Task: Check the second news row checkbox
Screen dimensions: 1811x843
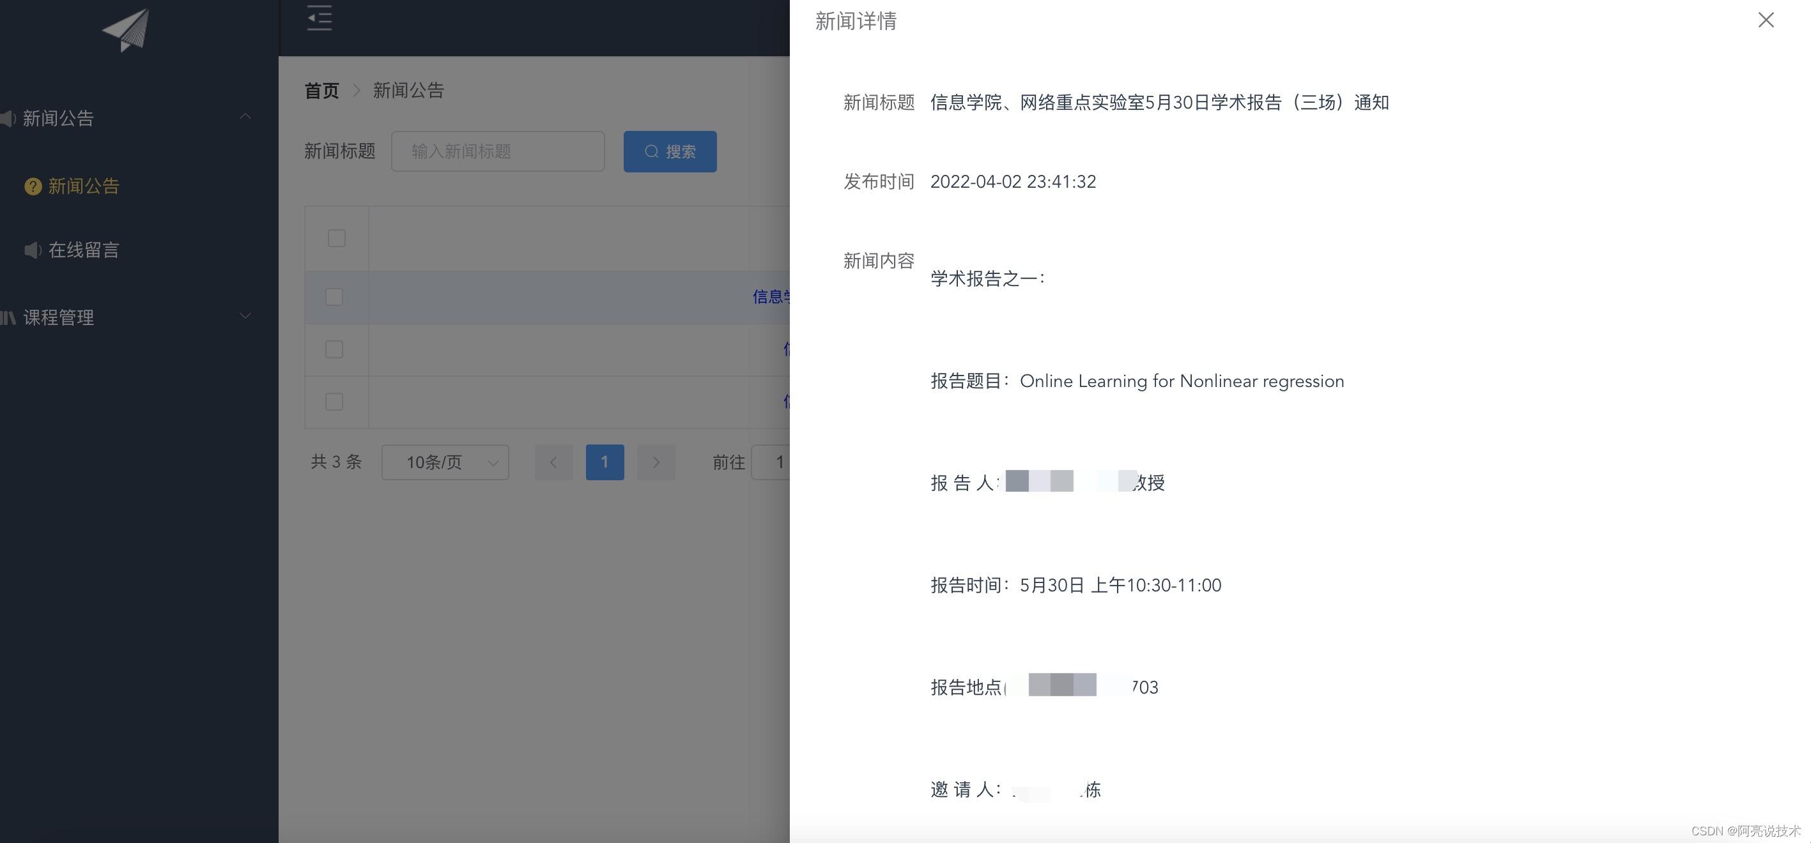Action: click(x=335, y=349)
